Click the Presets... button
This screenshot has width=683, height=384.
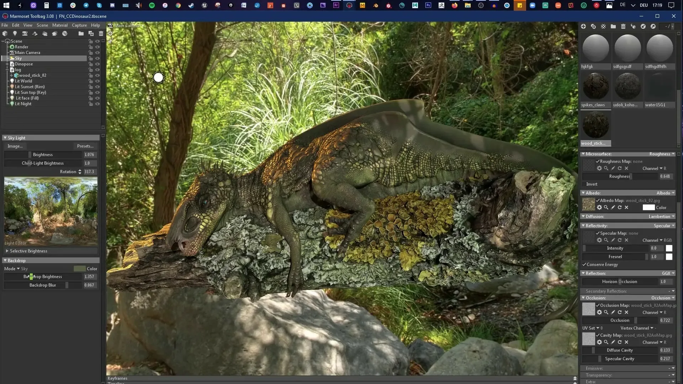click(85, 146)
